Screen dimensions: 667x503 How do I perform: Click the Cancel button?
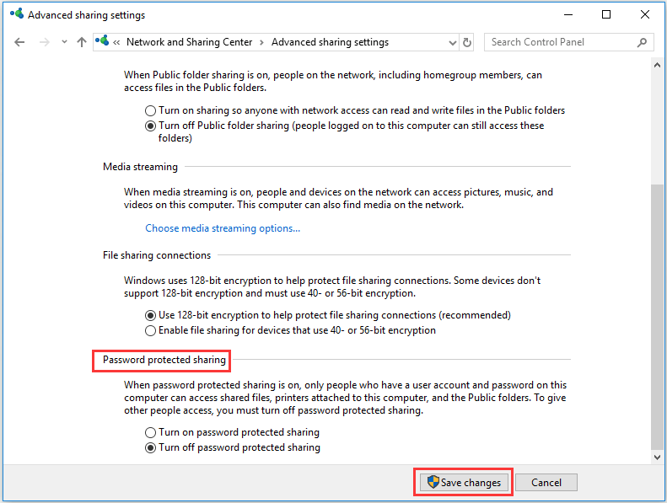(546, 482)
